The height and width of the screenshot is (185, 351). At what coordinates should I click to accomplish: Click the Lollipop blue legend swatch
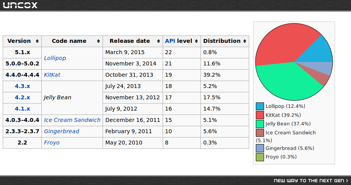pos(260,106)
